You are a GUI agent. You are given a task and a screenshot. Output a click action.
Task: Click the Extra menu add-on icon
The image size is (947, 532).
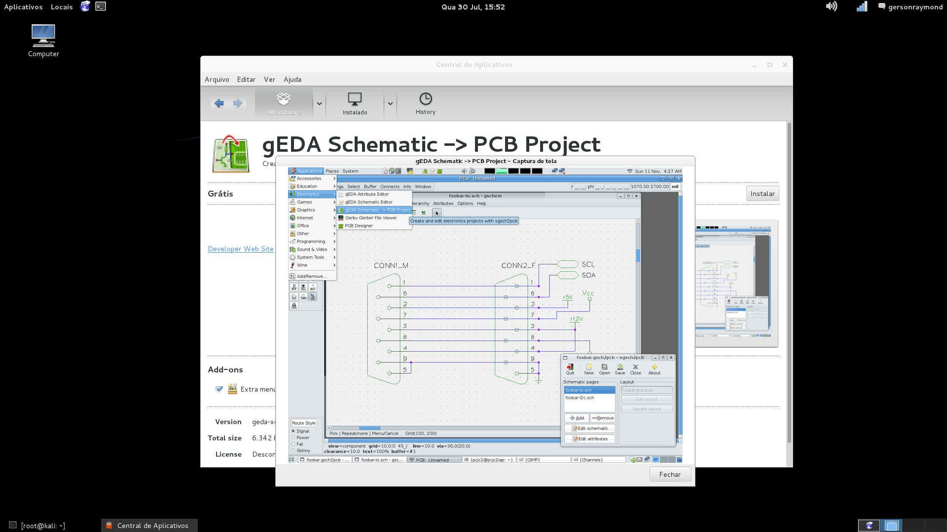tap(232, 389)
